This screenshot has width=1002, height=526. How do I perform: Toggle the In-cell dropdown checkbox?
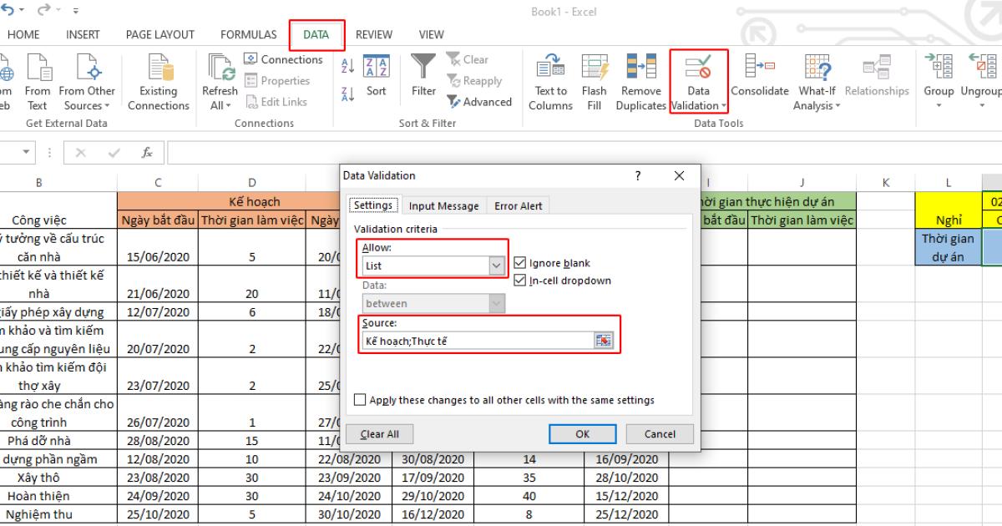pyautogui.click(x=521, y=281)
